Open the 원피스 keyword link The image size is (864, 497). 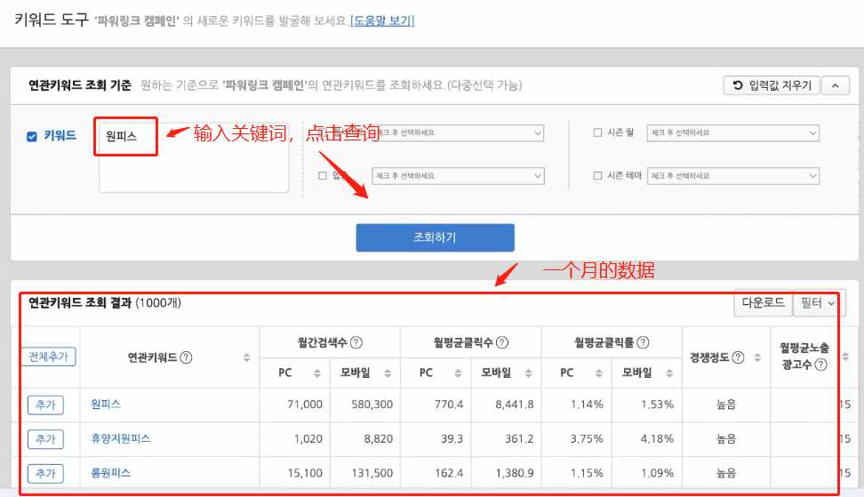(106, 404)
